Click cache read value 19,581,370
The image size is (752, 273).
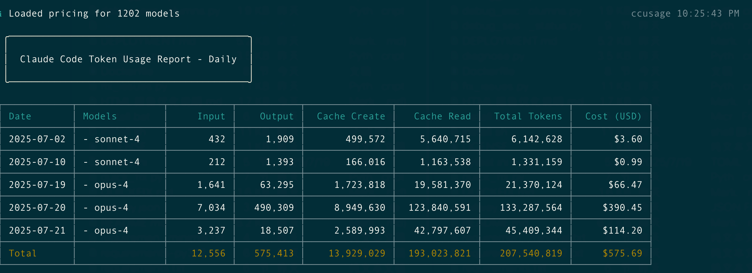pos(442,185)
